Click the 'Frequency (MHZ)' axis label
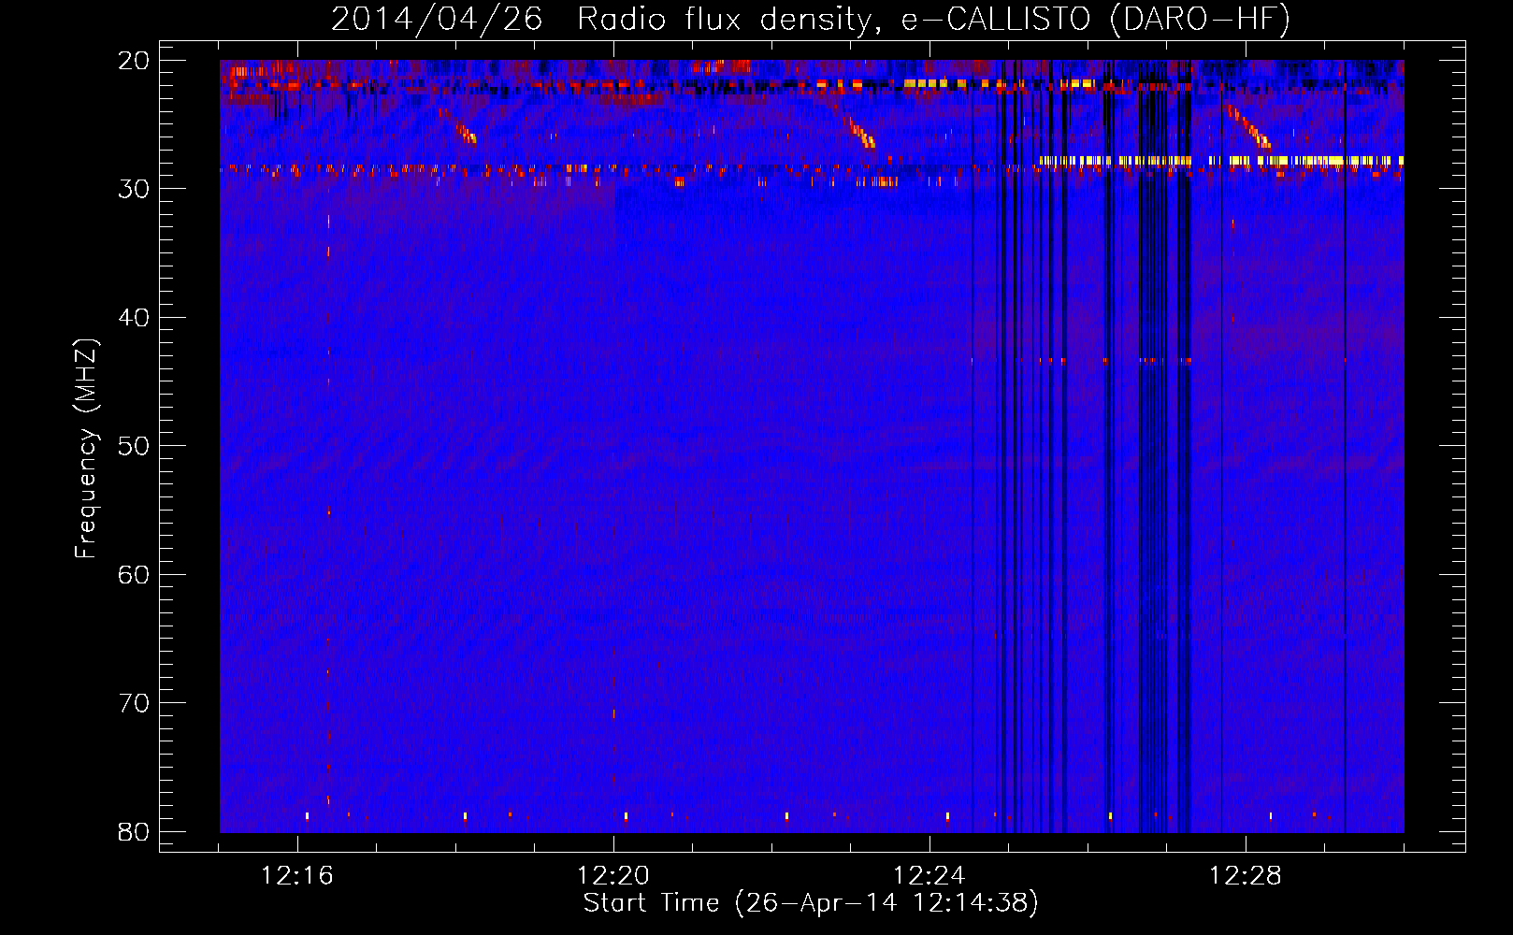Image resolution: width=1513 pixels, height=935 pixels. point(86,449)
